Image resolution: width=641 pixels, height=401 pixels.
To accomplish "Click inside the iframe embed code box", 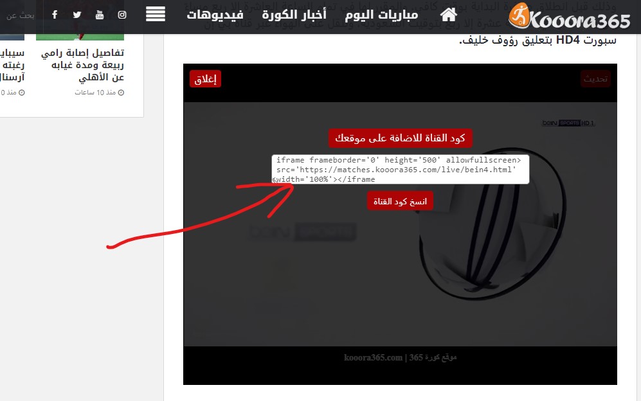I will 400,169.
